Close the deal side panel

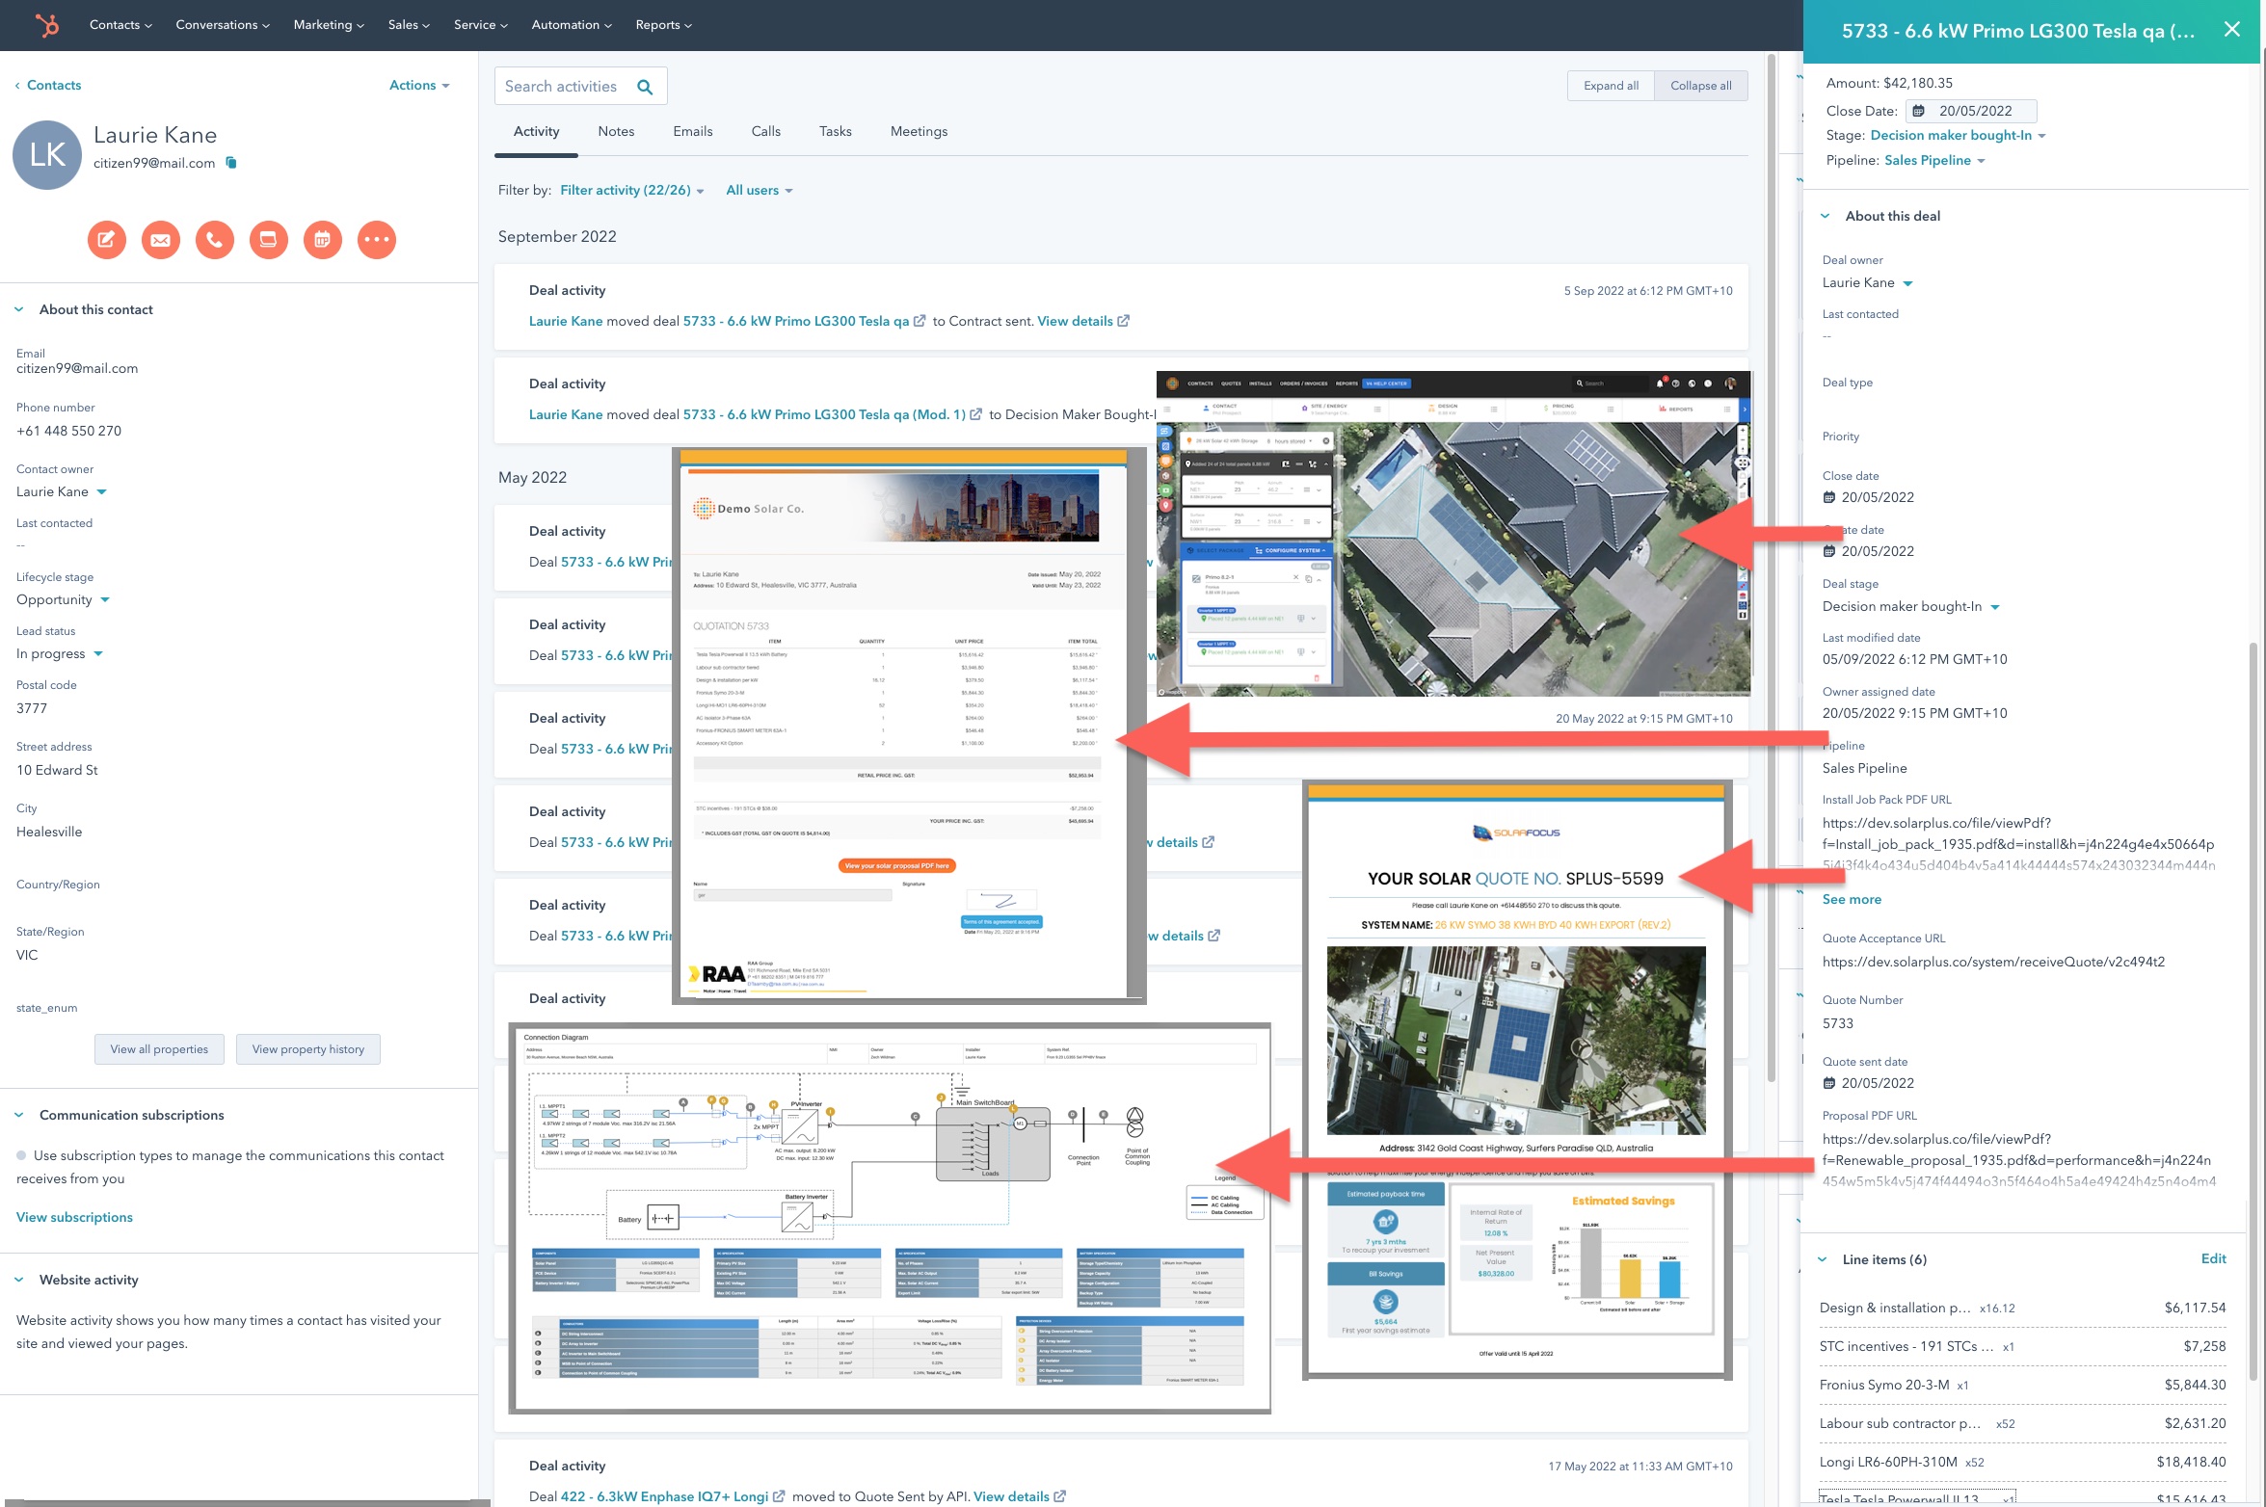click(x=2232, y=30)
